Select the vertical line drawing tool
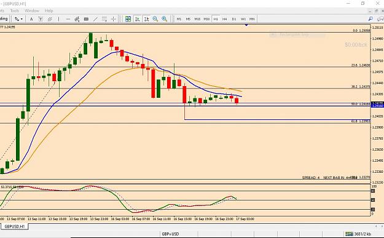 click(58, 19)
